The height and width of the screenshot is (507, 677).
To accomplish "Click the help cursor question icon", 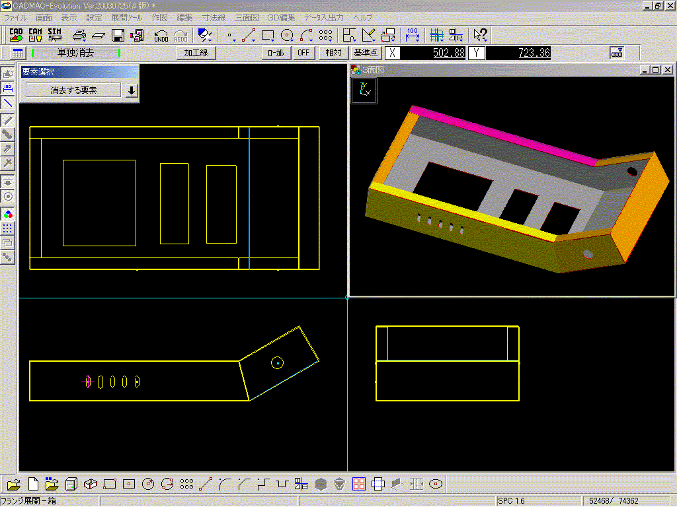I will pos(481,36).
